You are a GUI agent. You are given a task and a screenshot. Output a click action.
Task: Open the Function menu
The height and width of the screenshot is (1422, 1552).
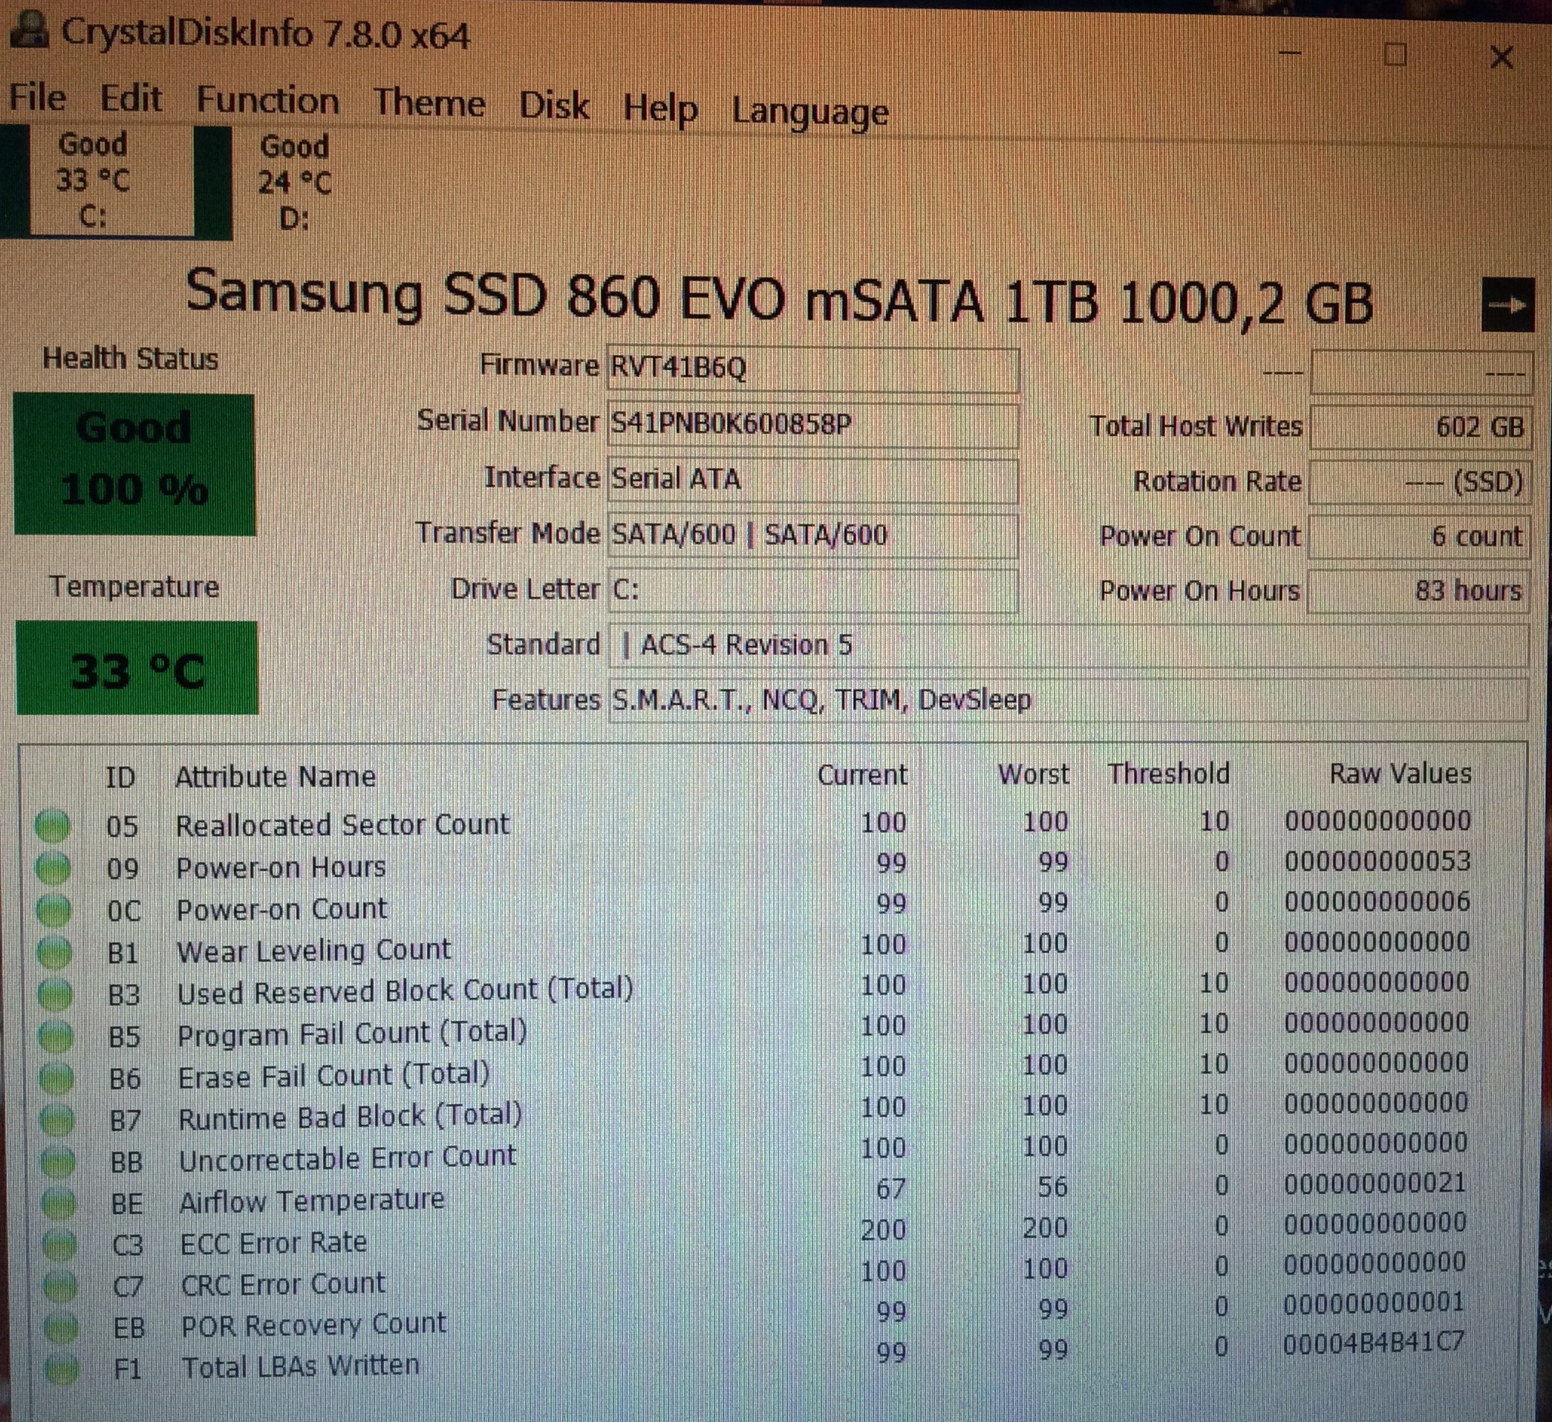(x=267, y=101)
